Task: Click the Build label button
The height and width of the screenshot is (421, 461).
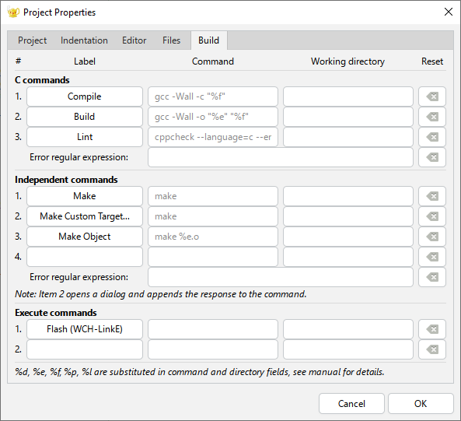Action: 85,117
